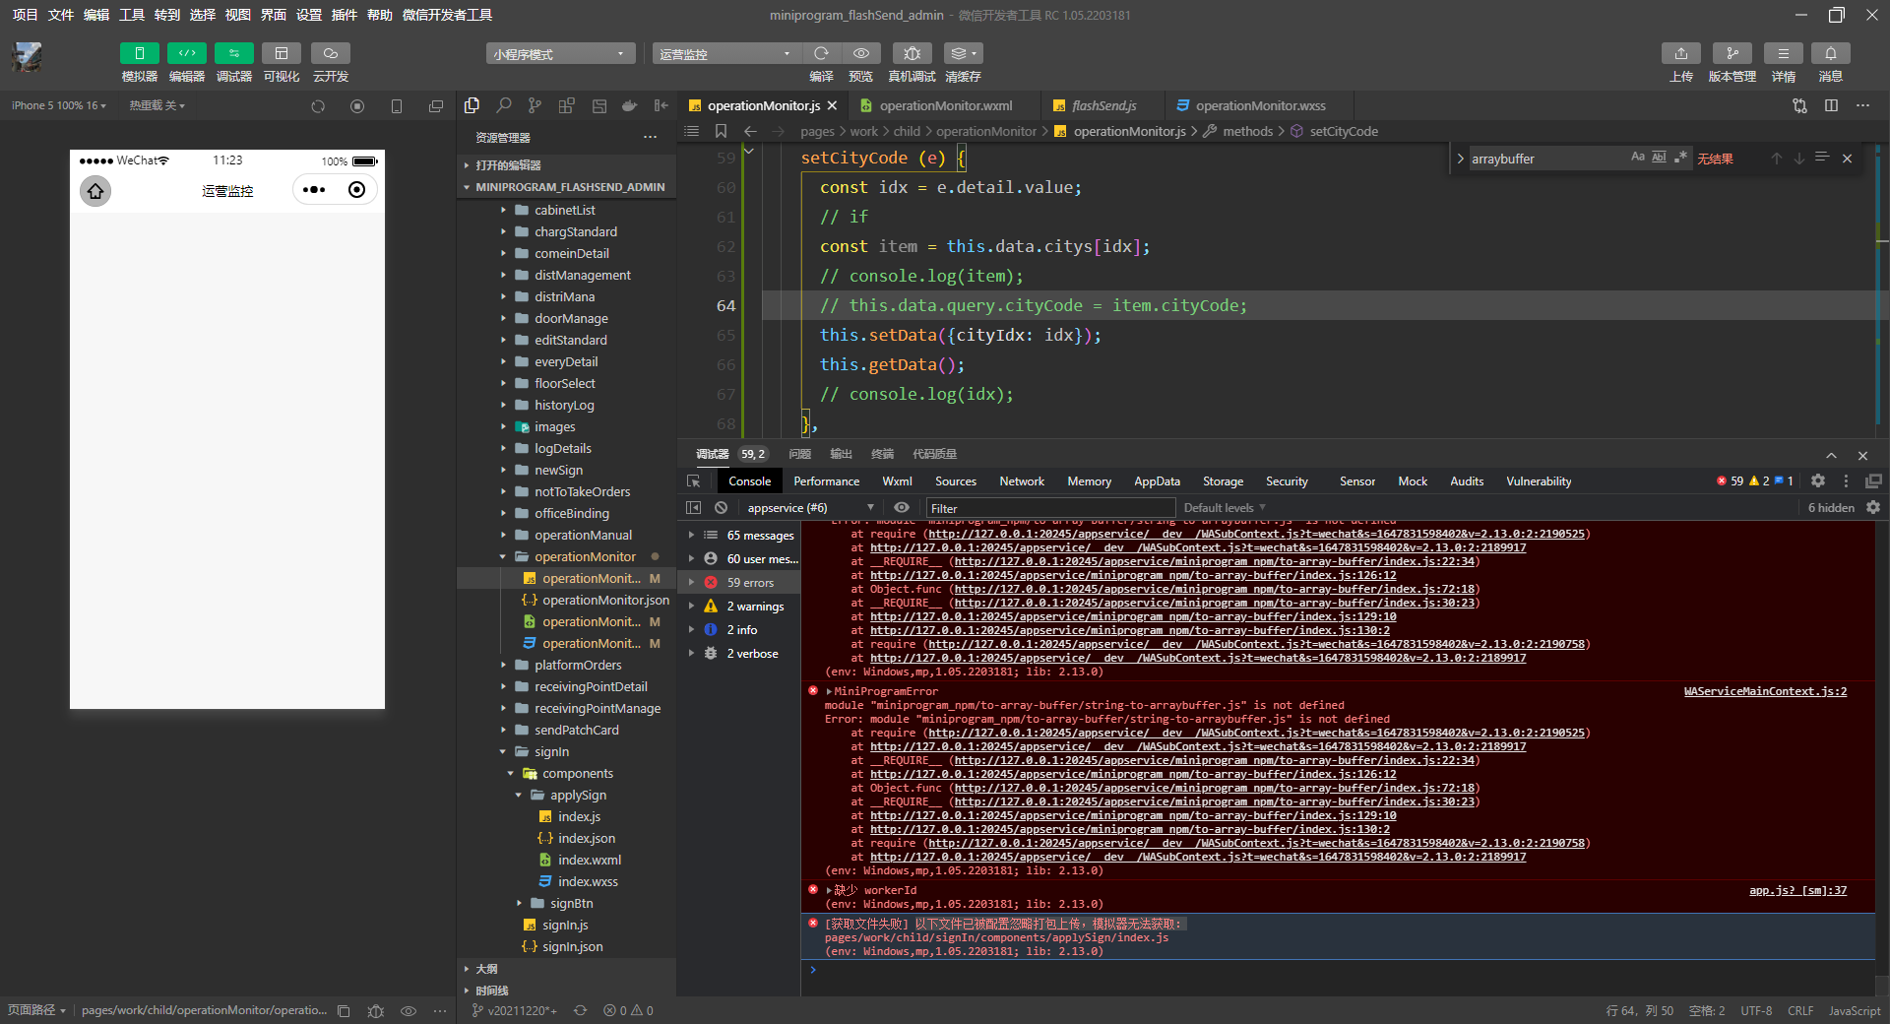Open the 详情 details panel
The height and width of the screenshot is (1024, 1890).
(1784, 53)
